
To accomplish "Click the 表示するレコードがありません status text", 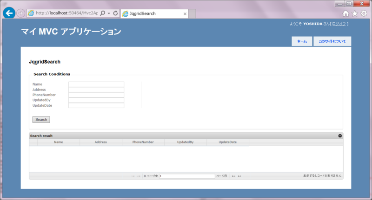I will [x=322, y=175].
